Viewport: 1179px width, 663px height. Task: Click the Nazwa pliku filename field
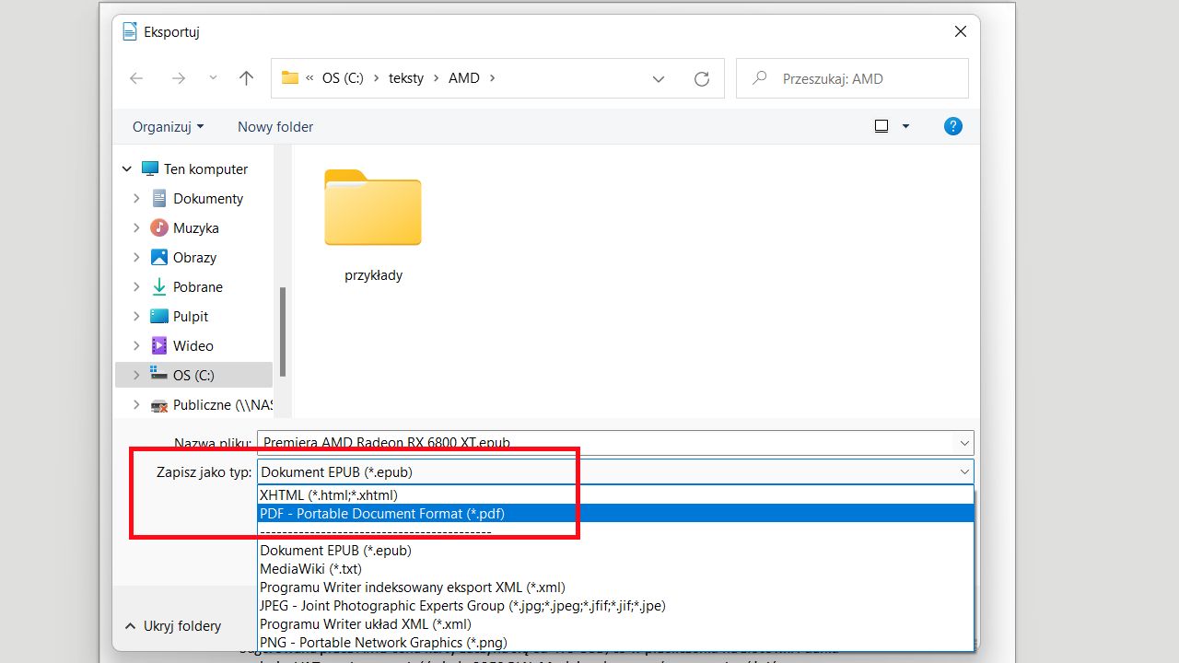[606, 443]
